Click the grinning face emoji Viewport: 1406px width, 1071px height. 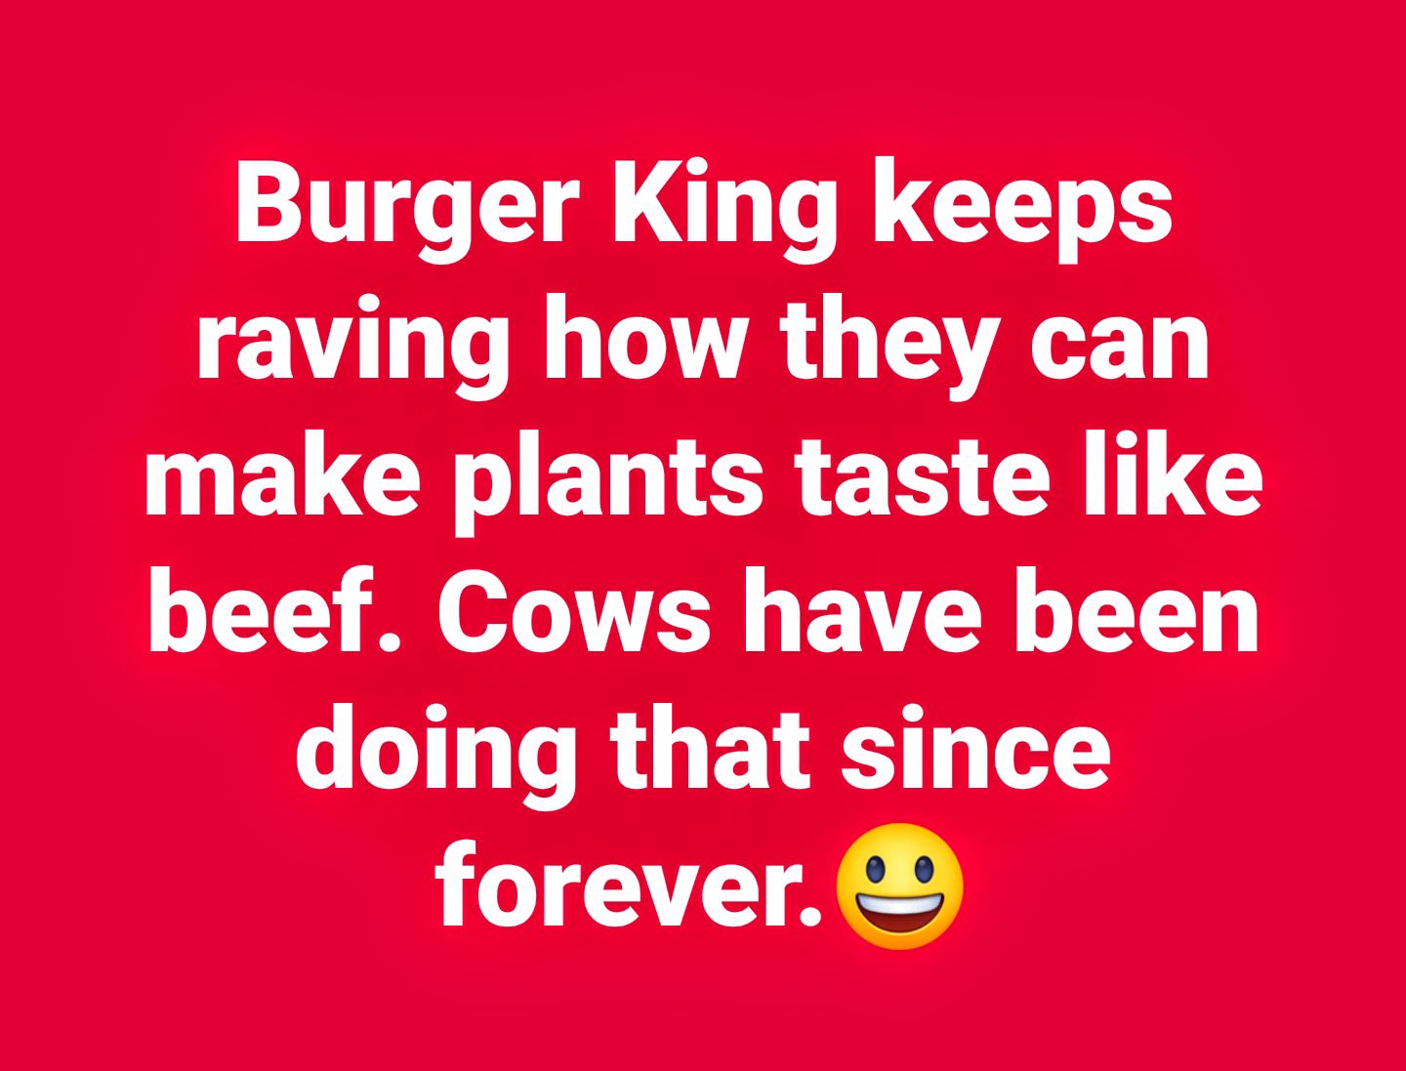click(x=900, y=886)
